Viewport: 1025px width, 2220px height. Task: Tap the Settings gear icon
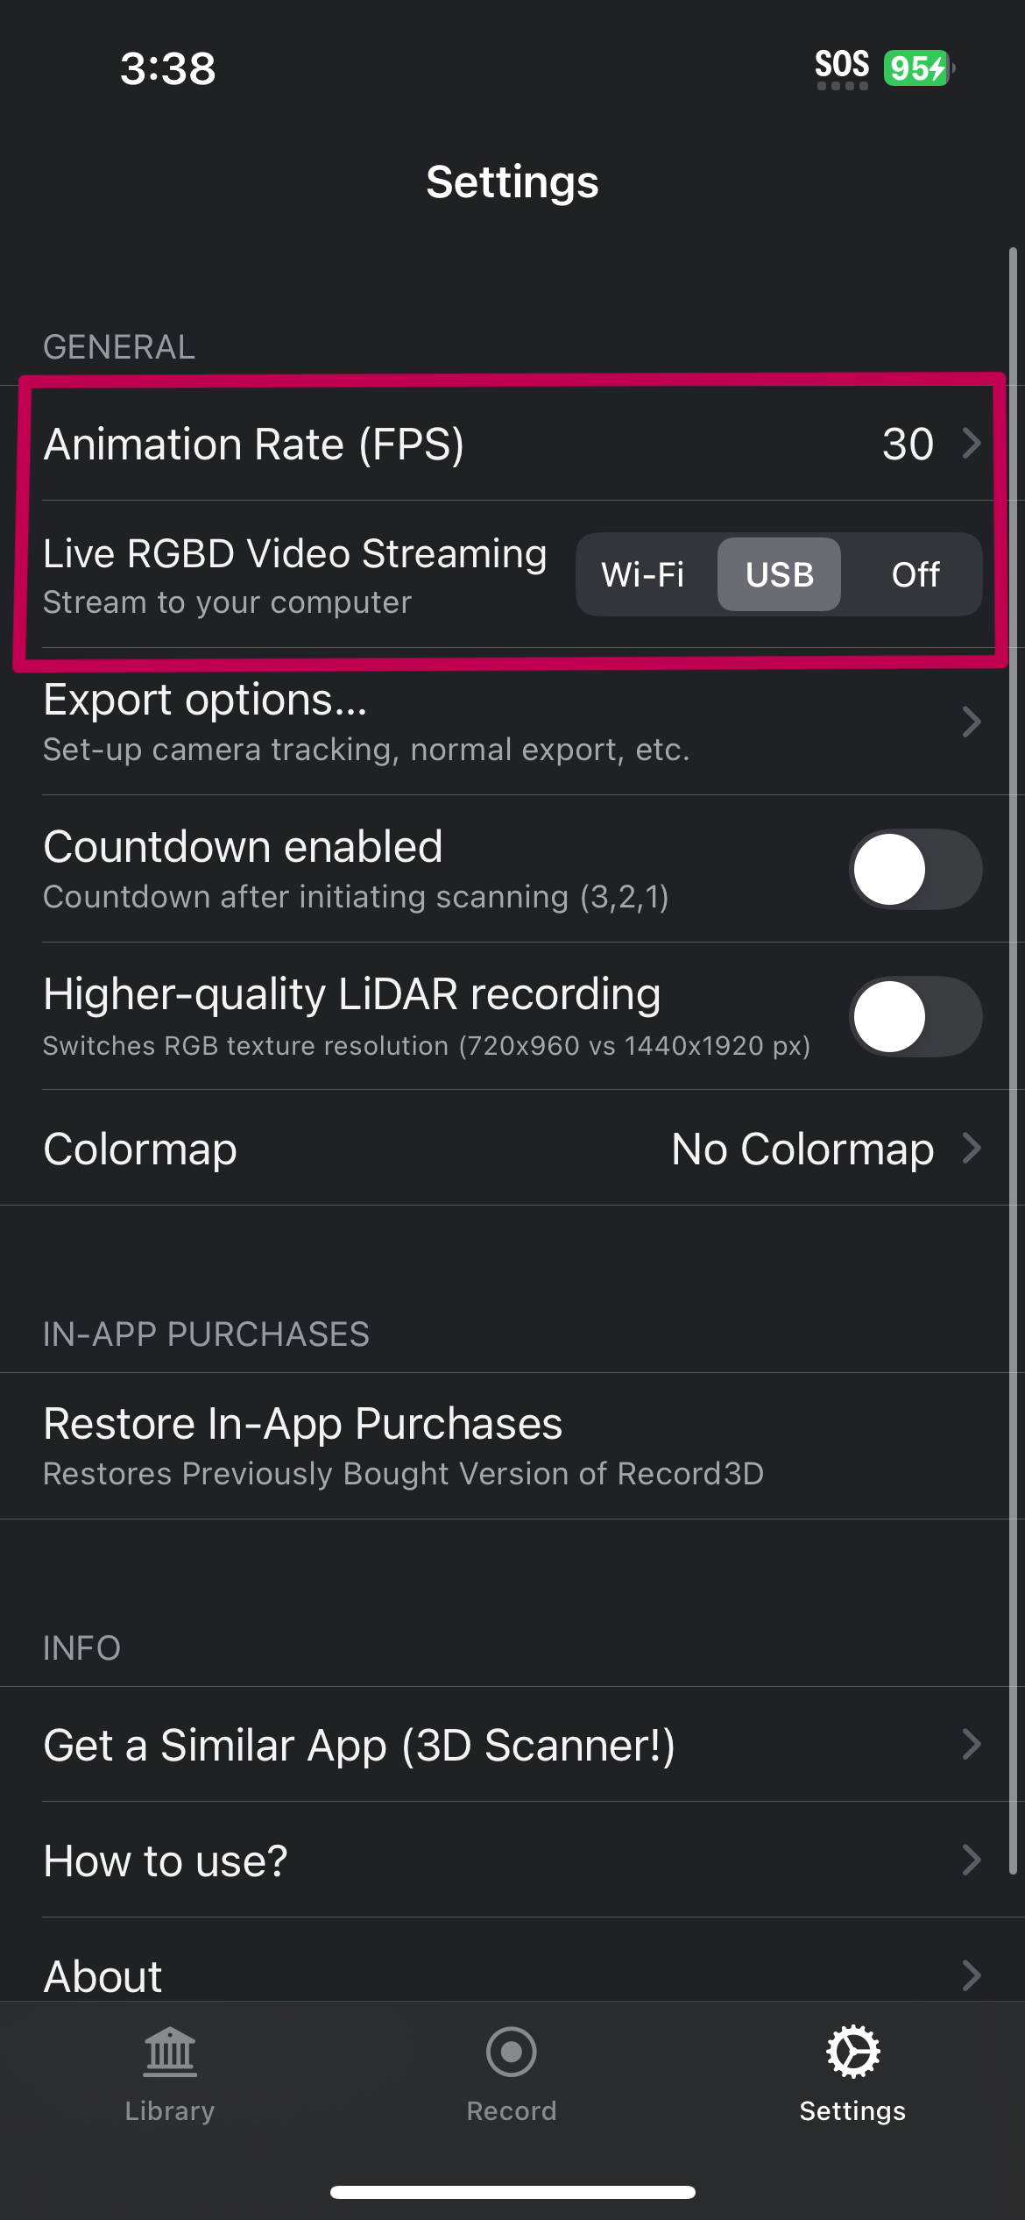[852, 2052]
